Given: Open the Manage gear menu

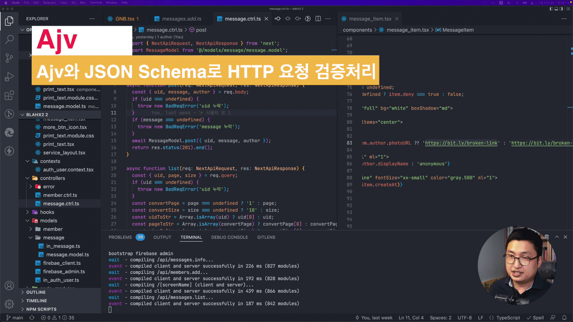Looking at the screenshot, I should tap(9, 304).
